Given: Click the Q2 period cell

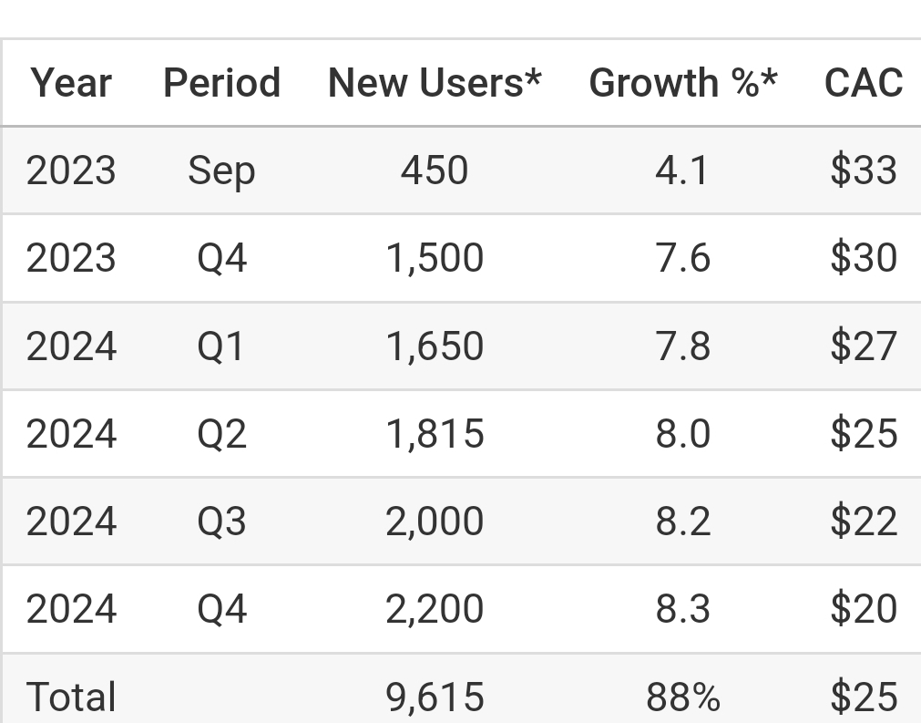Looking at the screenshot, I should (x=221, y=434).
